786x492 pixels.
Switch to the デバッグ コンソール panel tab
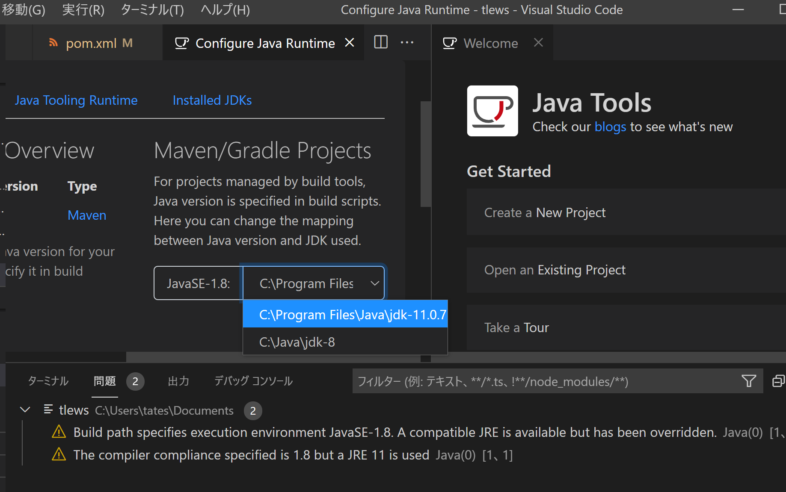pos(253,381)
